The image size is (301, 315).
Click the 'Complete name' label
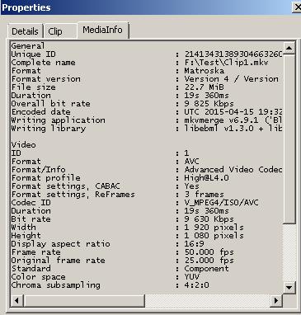[43, 63]
